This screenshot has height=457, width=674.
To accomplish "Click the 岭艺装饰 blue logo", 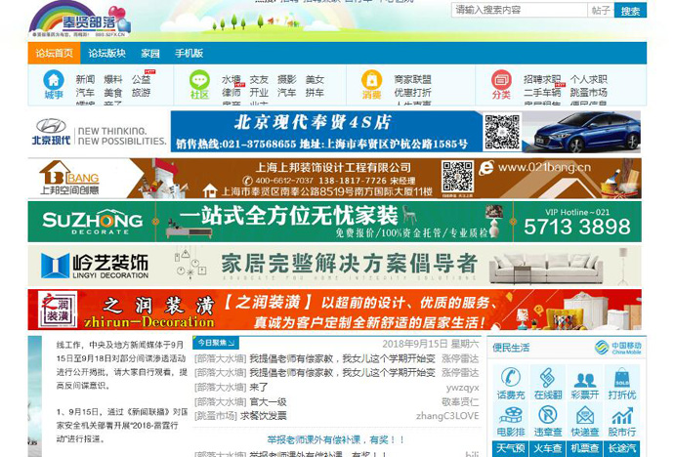I will pyautogui.click(x=95, y=265).
